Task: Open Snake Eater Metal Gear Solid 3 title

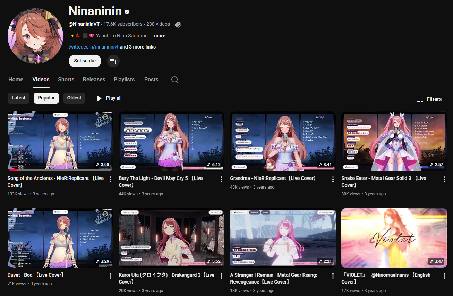Action: click(x=384, y=182)
